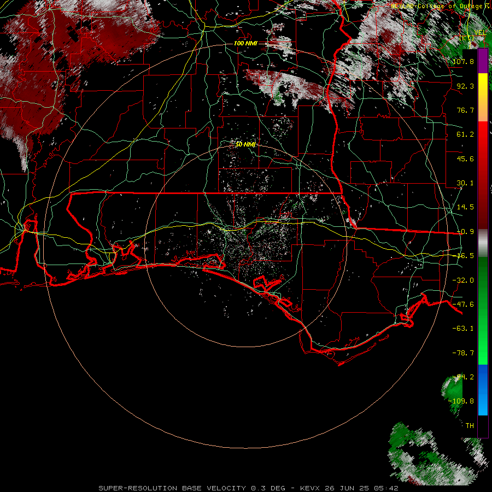This screenshot has width=492, height=492.
Task: Click the -32.0 velocity scale value
Action: coord(463,280)
